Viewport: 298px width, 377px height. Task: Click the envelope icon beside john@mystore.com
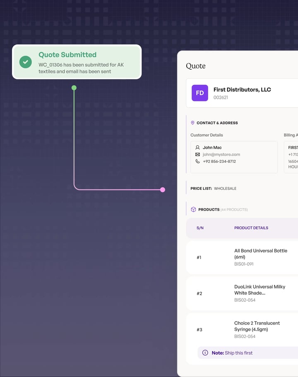point(197,154)
